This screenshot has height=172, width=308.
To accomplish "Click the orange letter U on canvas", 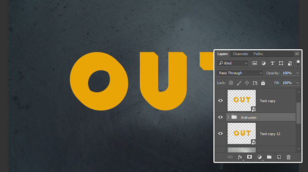I will [x=163, y=81].
